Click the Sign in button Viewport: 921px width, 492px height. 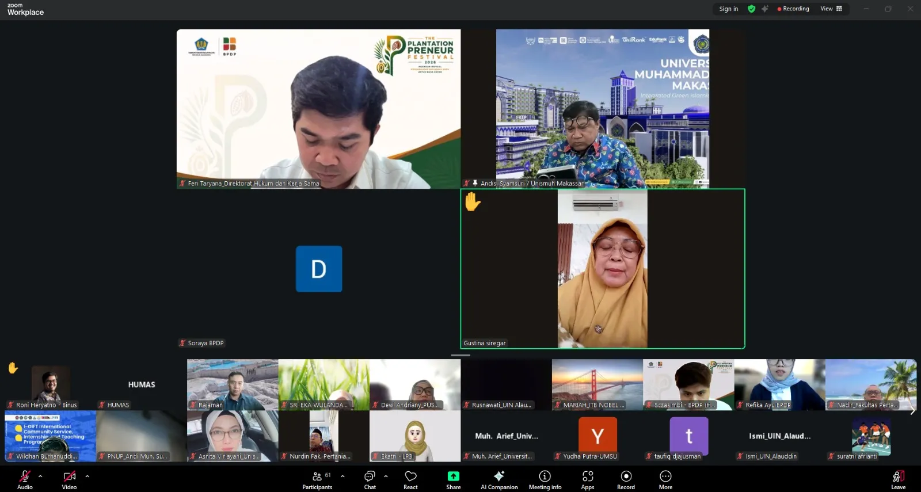tap(728, 9)
